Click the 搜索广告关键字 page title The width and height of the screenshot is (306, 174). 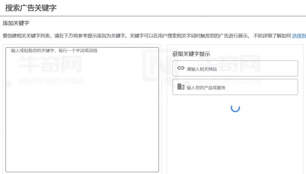pyautogui.click(x=31, y=8)
